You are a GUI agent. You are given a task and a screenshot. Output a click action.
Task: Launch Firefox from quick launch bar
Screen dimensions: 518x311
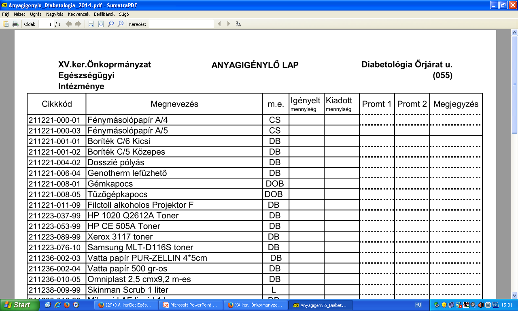point(66,305)
